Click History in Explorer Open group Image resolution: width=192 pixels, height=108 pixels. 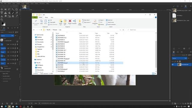click(101, 25)
